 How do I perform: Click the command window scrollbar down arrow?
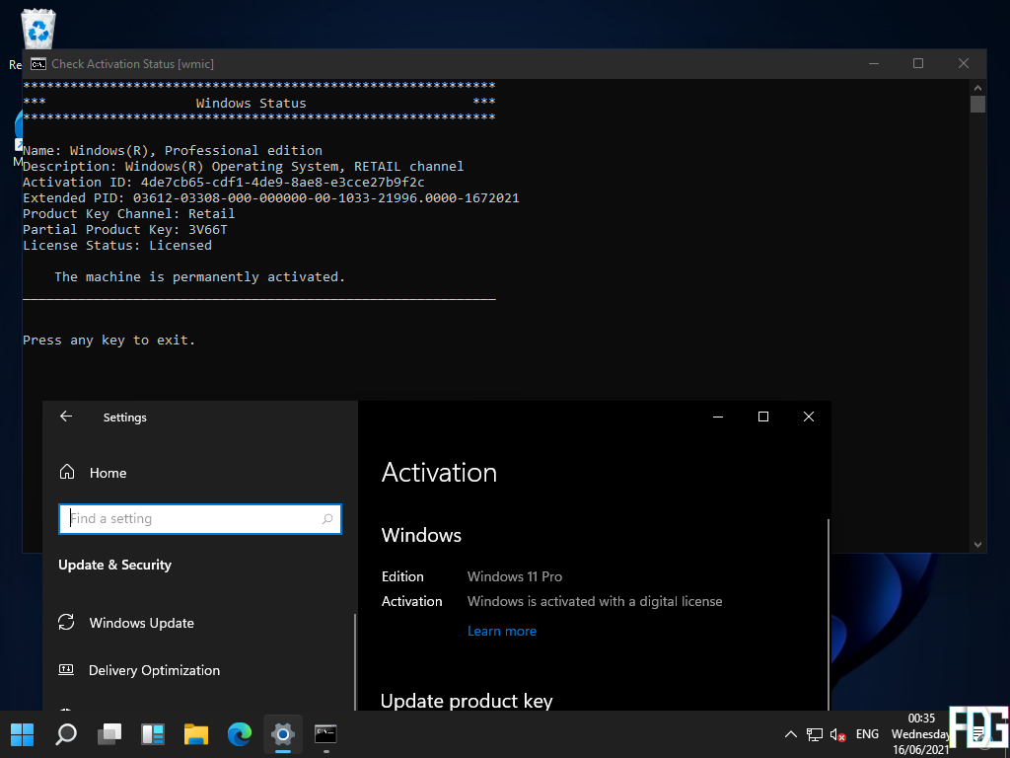tap(977, 543)
